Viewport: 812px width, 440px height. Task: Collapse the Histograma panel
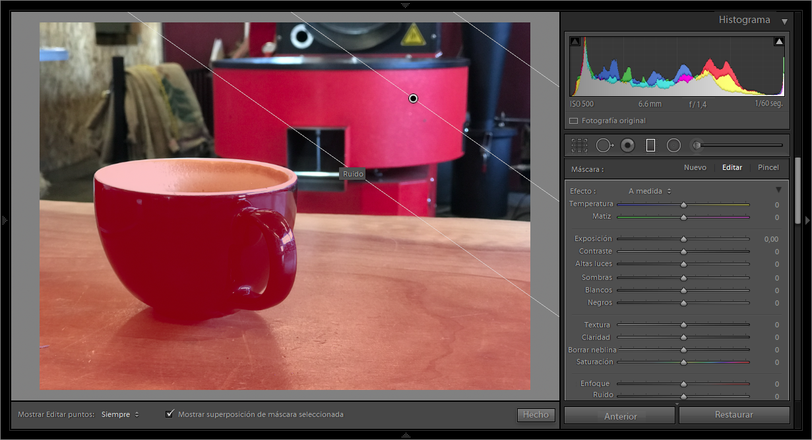(784, 21)
